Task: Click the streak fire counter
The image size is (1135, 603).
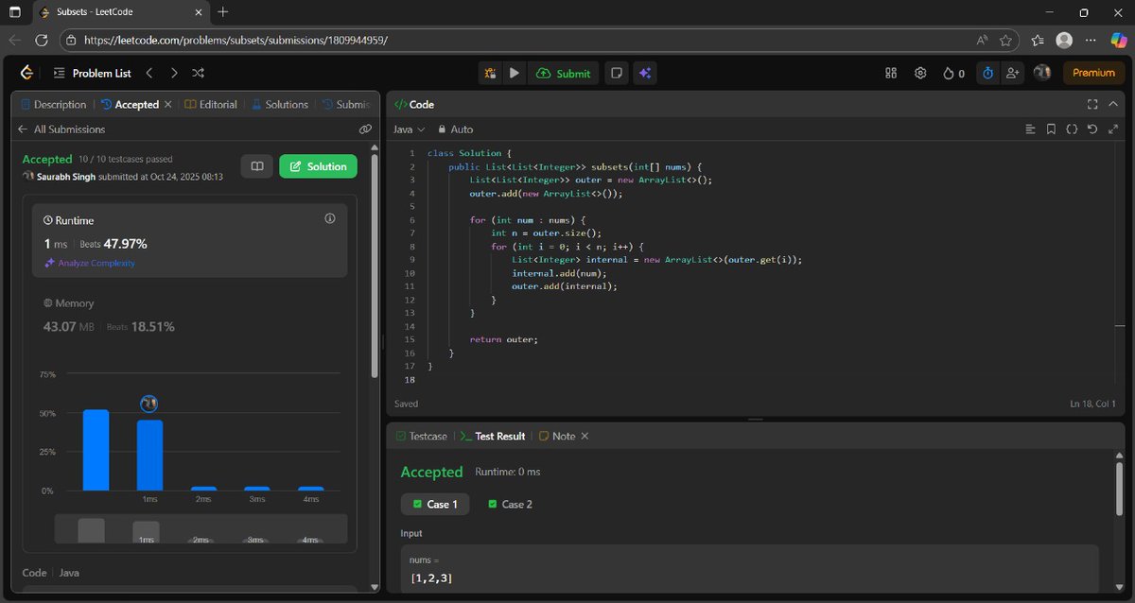Action: [953, 73]
